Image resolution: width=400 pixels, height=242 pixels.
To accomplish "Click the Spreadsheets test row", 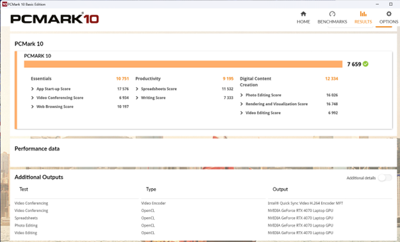I will (26, 218).
